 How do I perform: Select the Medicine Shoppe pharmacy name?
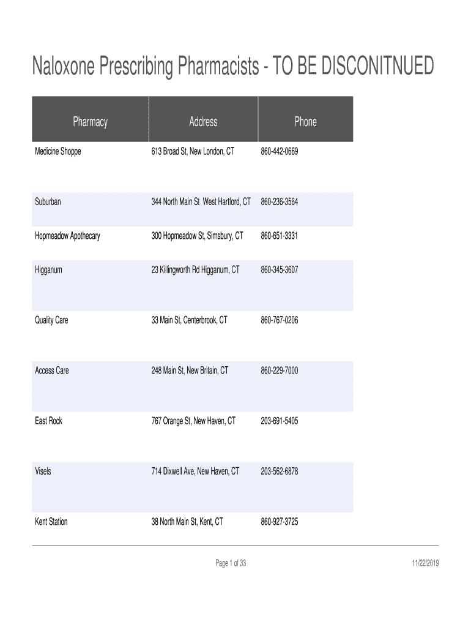57,151
